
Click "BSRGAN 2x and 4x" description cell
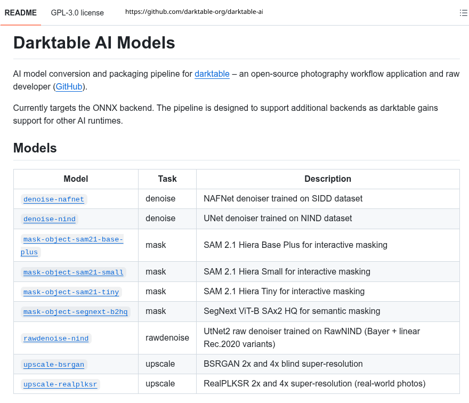[x=328, y=364]
